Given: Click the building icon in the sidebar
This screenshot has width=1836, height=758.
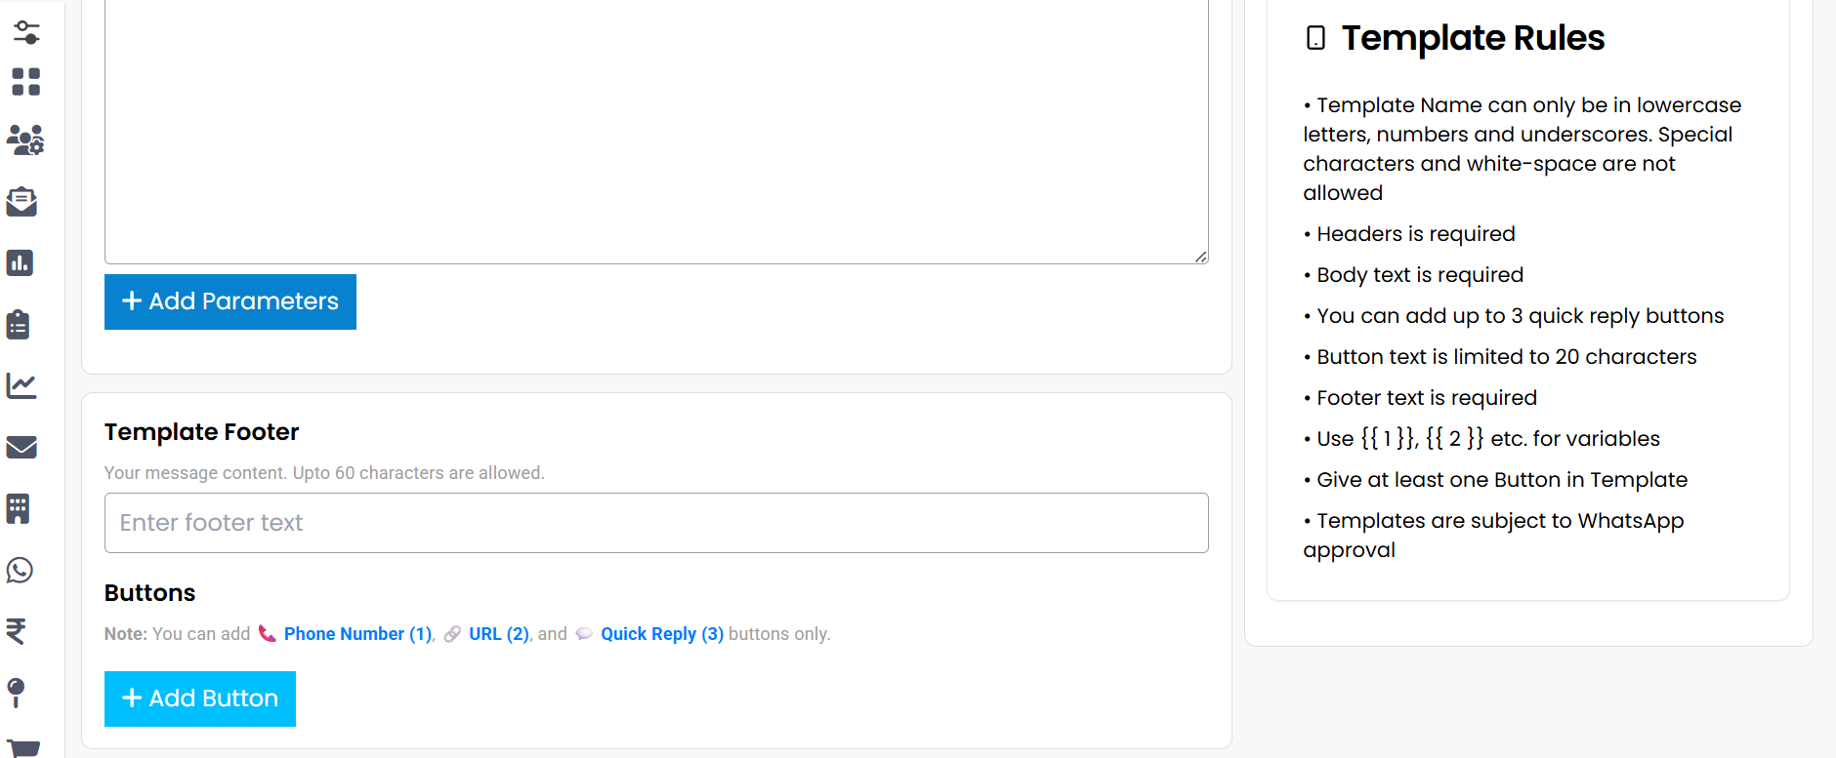Looking at the screenshot, I should pos(19,508).
